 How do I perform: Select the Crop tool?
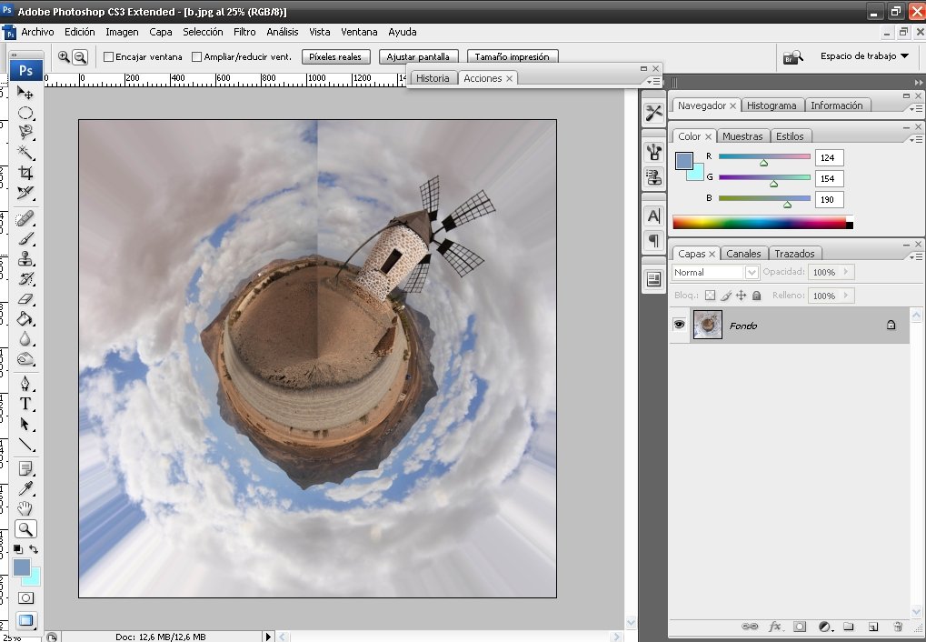(25, 173)
